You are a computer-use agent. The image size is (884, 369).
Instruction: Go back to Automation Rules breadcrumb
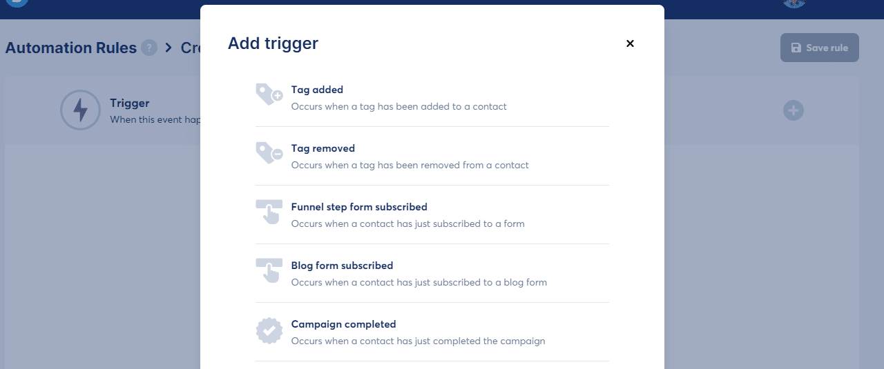(70, 48)
